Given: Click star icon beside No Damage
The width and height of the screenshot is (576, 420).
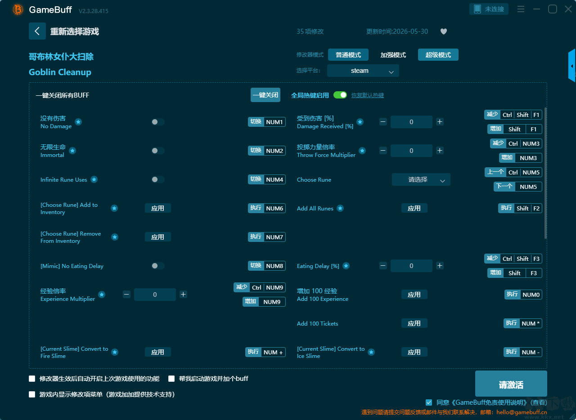Looking at the screenshot, I should pos(78,122).
